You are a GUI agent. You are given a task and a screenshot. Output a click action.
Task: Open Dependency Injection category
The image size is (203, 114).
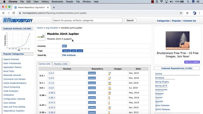pos(14,111)
